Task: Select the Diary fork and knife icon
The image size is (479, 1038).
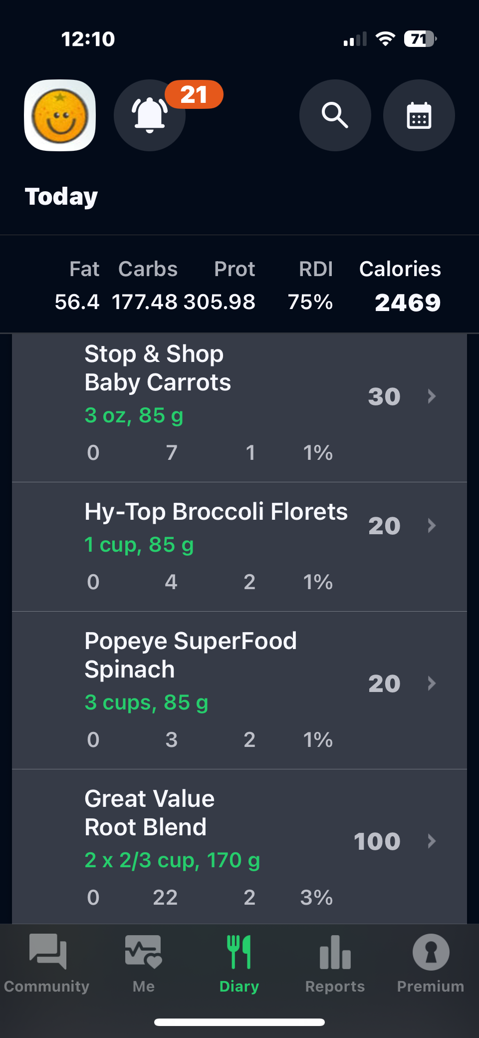Action: tap(239, 953)
